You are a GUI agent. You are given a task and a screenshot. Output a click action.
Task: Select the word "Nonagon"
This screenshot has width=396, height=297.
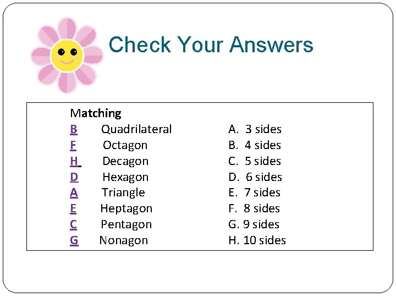(x=124, y=240)
